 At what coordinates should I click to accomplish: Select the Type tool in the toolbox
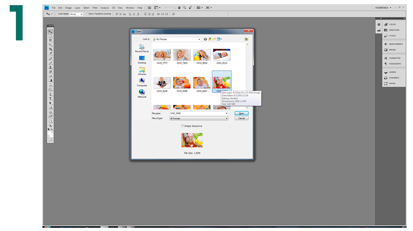50,99
